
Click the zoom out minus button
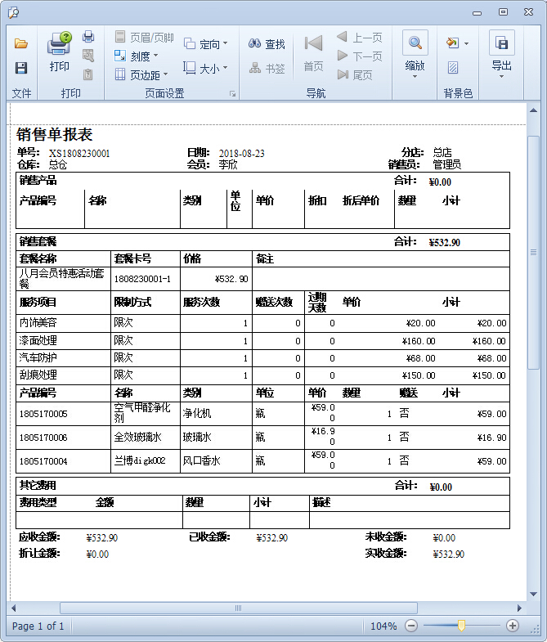coord(411,626)
